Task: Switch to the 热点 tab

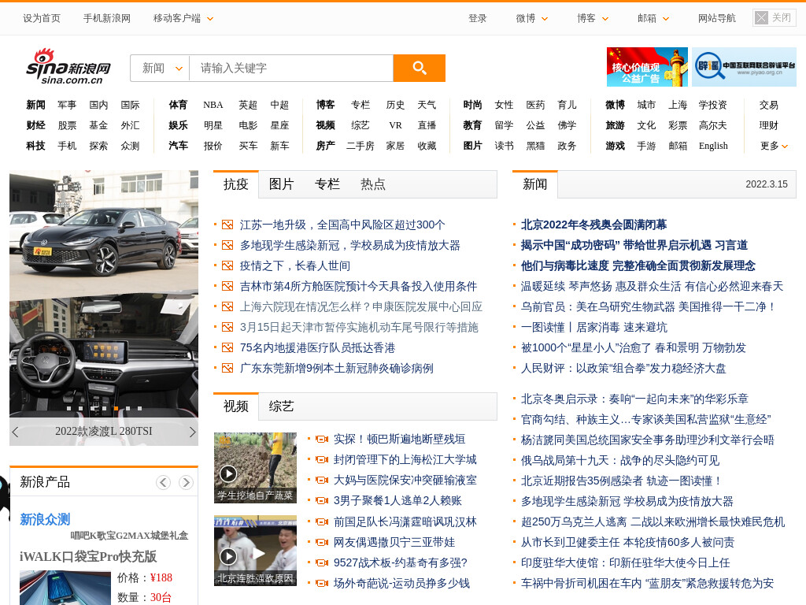Action: coord(373,184)
